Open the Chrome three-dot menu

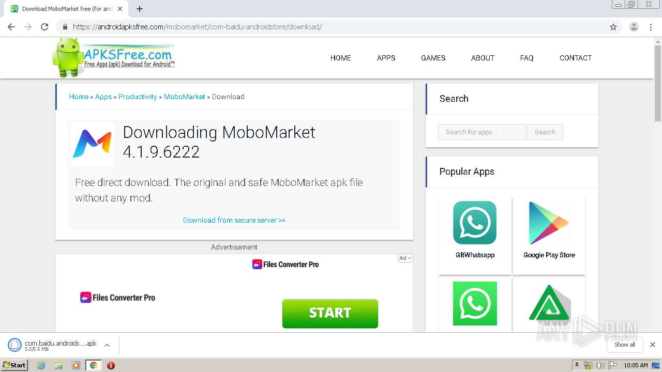pyautogui.click(x=651, y=27)
